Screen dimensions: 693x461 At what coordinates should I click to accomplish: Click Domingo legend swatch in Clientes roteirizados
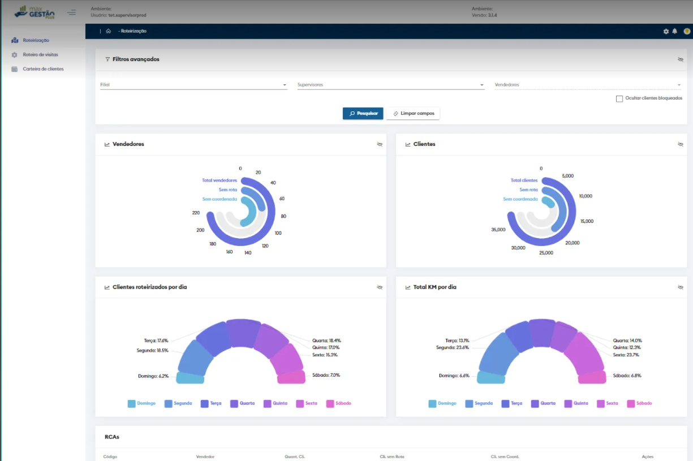(132, 404)
